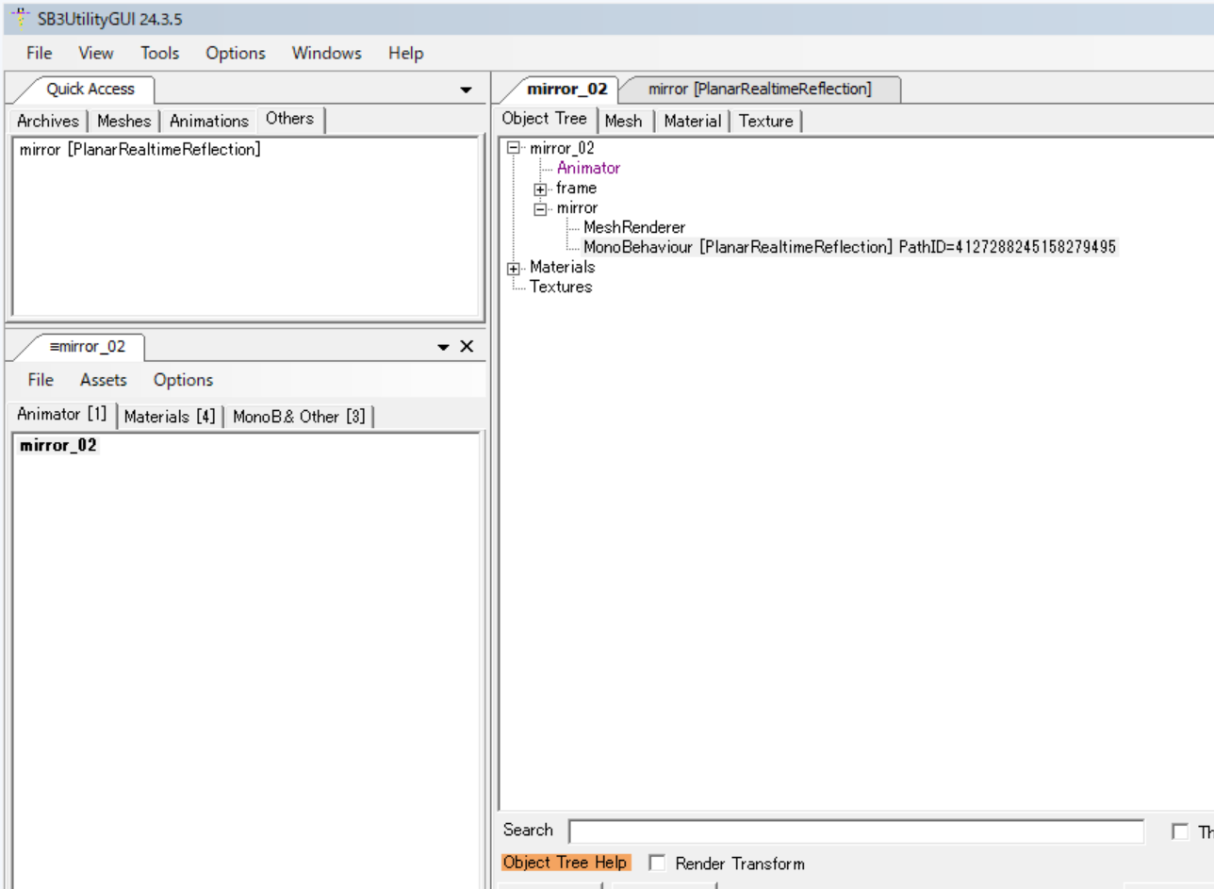Open the Quick Access panel dropdown arrow
Viewport: 1214px width, 889px height.
pos(466,90)
